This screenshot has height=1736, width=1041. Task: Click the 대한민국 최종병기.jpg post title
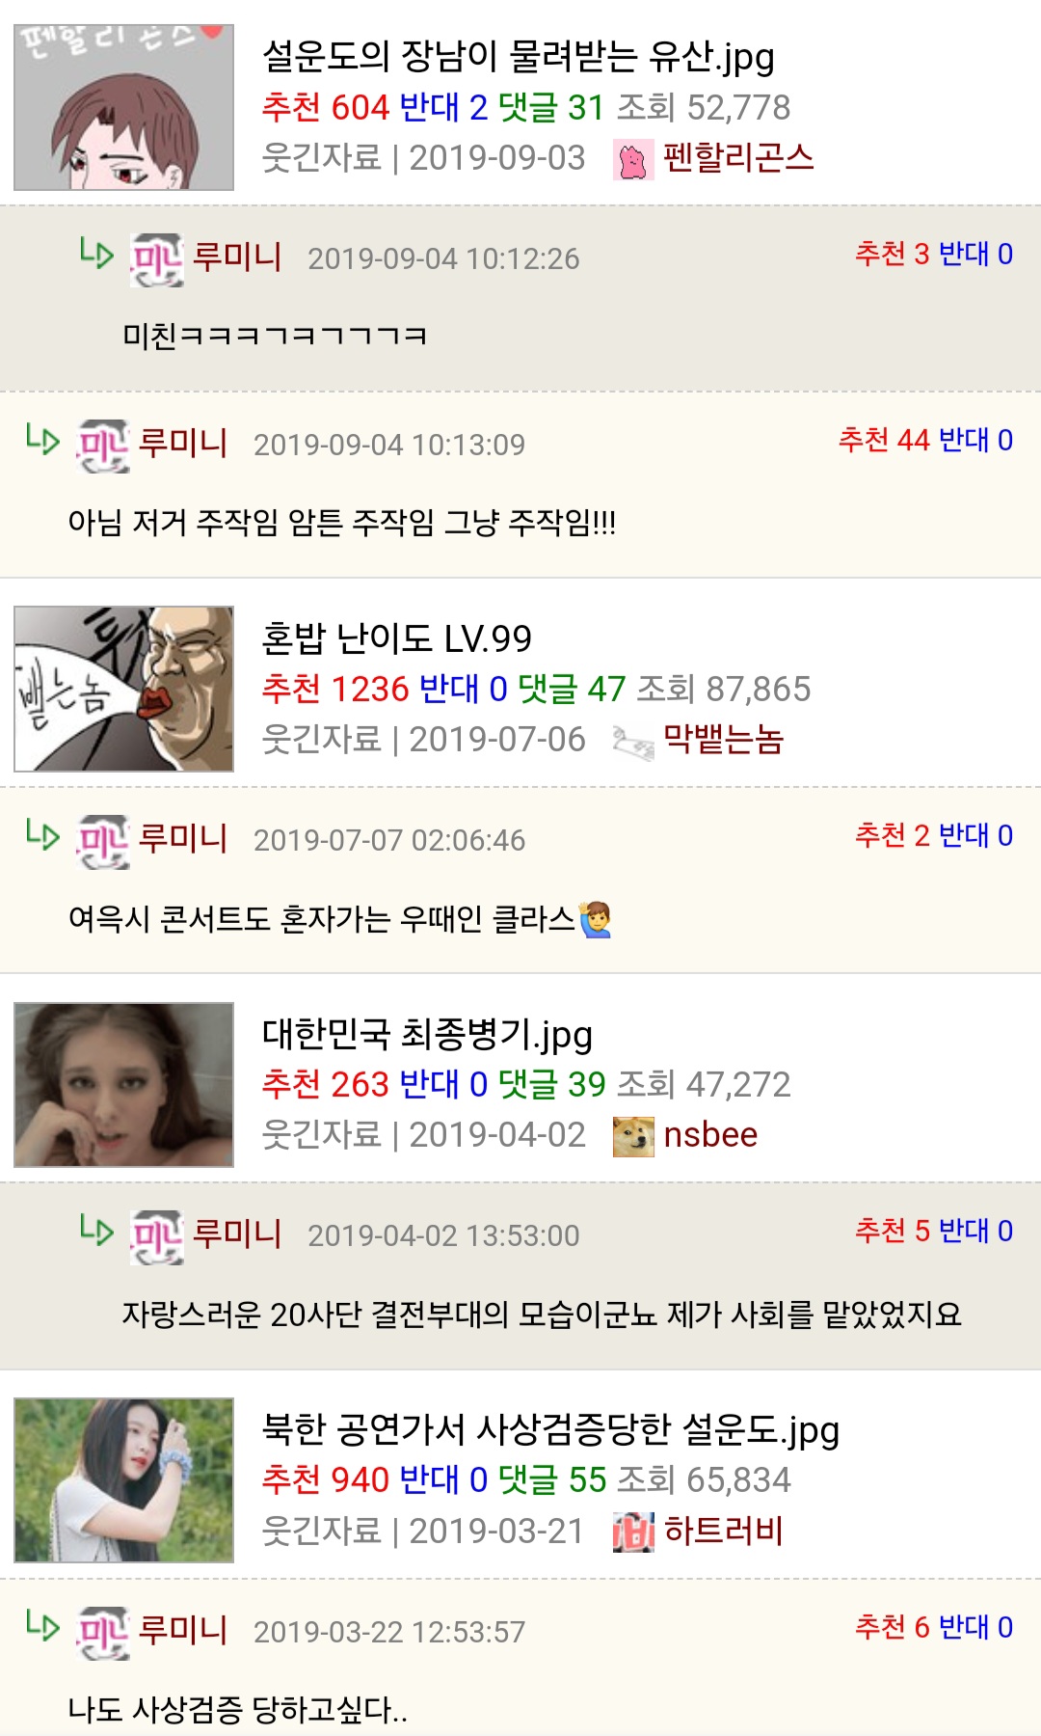point(427,1035)
